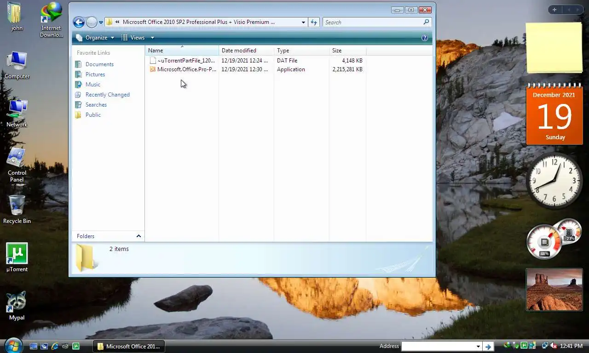Click the IDM icon in system tray
The image size is (589, 353).
click(508, 346)
